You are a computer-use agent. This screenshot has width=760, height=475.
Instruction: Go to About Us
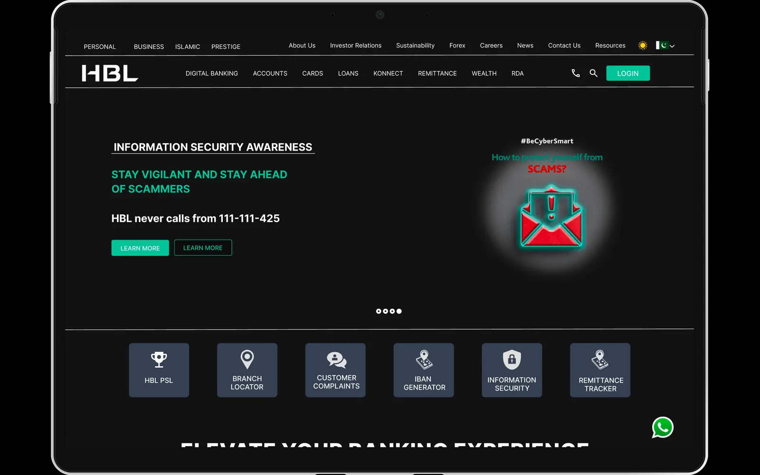pos(302,46)
